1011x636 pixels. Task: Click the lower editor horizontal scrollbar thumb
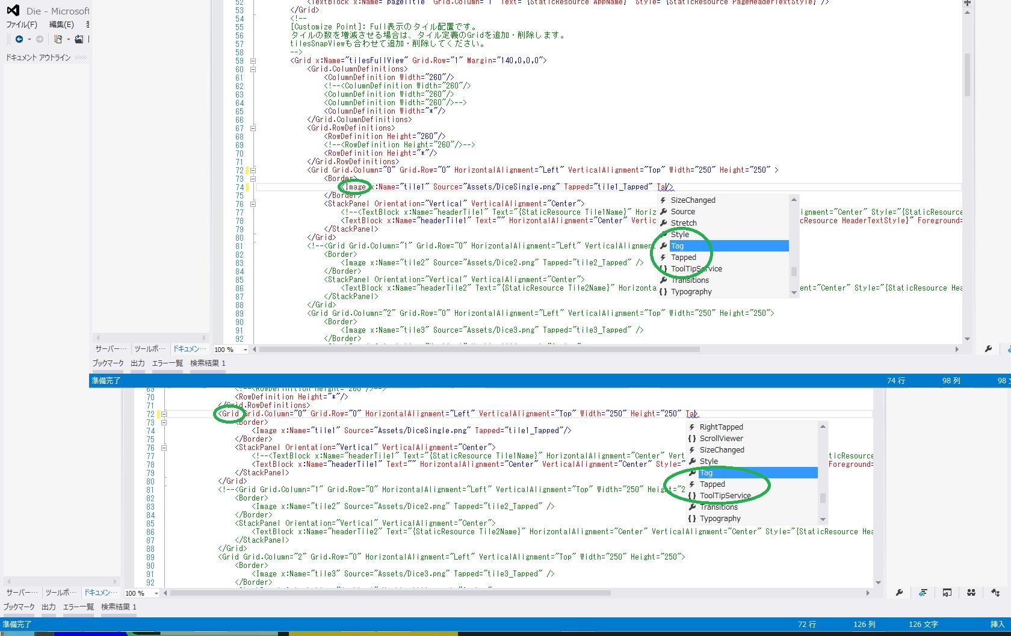click(x=391, y=593)
